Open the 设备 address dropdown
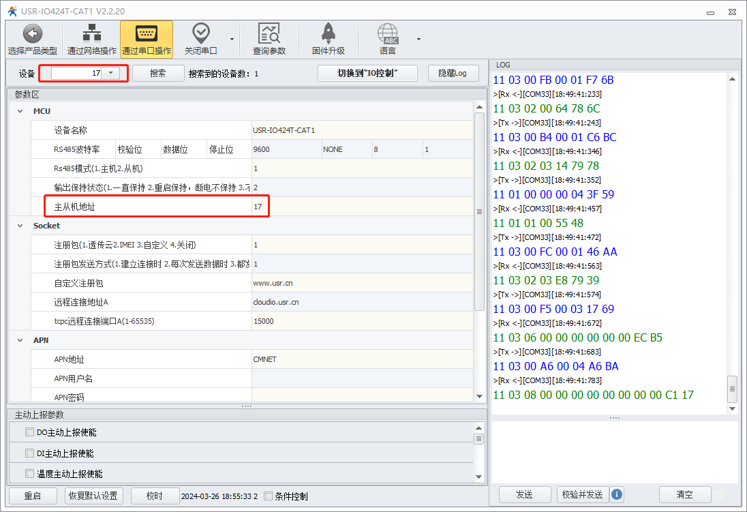The height and width of the screenshot is (512, 747). tap(111, 73)
